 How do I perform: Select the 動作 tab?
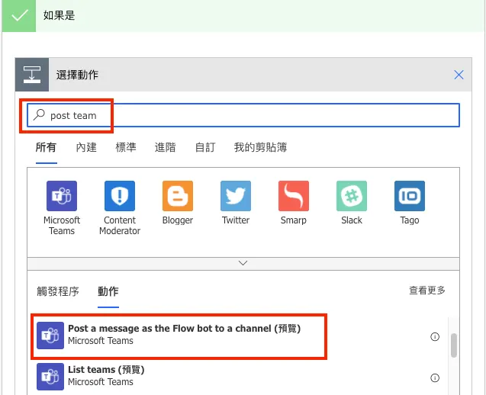108,291
